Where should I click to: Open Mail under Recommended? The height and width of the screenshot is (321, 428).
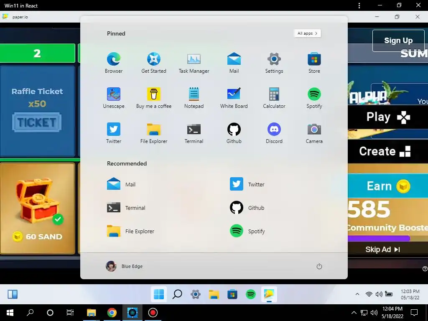tap(121, 184)
